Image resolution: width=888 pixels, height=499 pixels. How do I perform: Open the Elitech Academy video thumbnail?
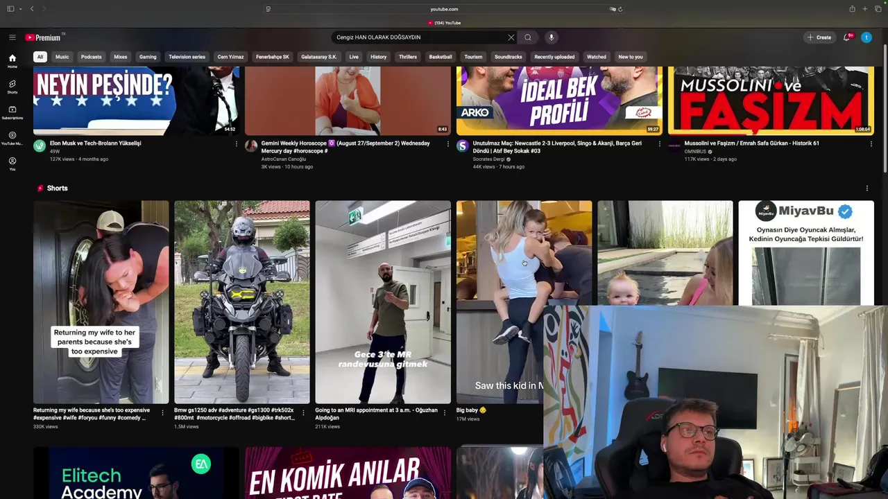tap(136, 473)
